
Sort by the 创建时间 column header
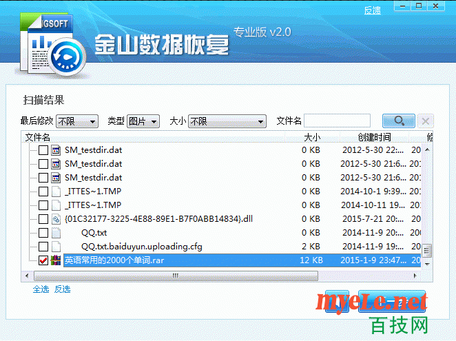point(374,137)
